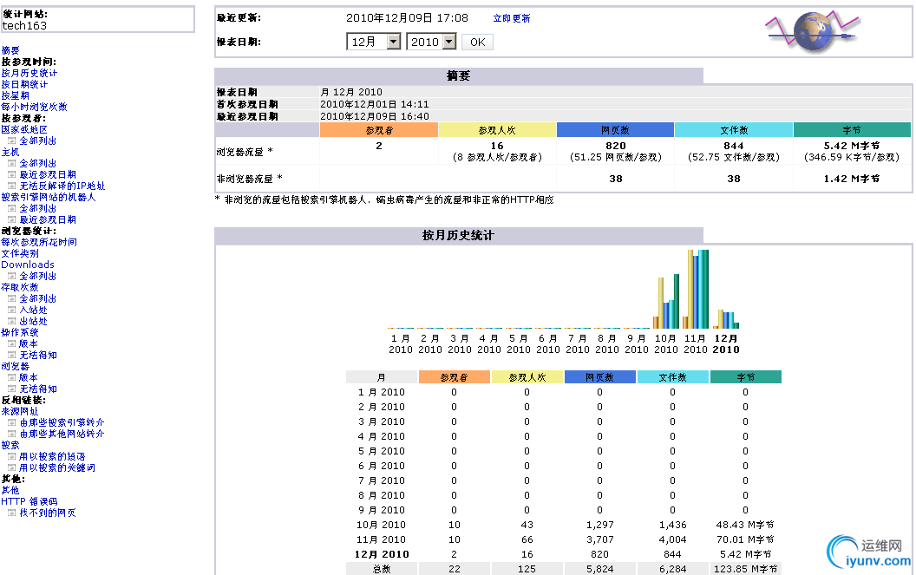Viewport: 916px width, 575px height.
Task: Click the page icon beside 全部列出 under 国家或地区
Action: [11, 140]
